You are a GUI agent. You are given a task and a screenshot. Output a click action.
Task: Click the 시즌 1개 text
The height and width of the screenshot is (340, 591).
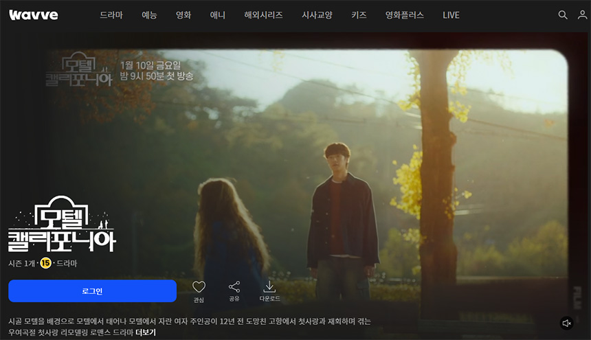[x=22, y=263]
